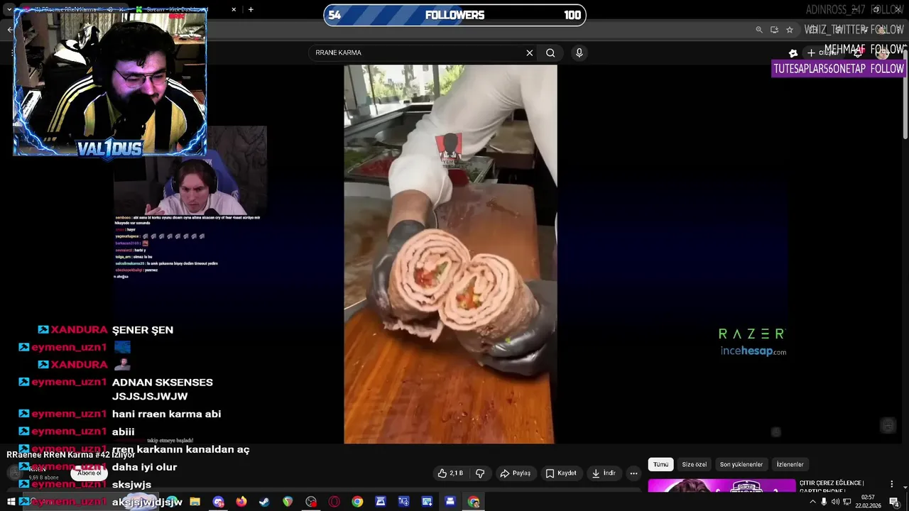Open the notification center icon

tap(895, 502)
